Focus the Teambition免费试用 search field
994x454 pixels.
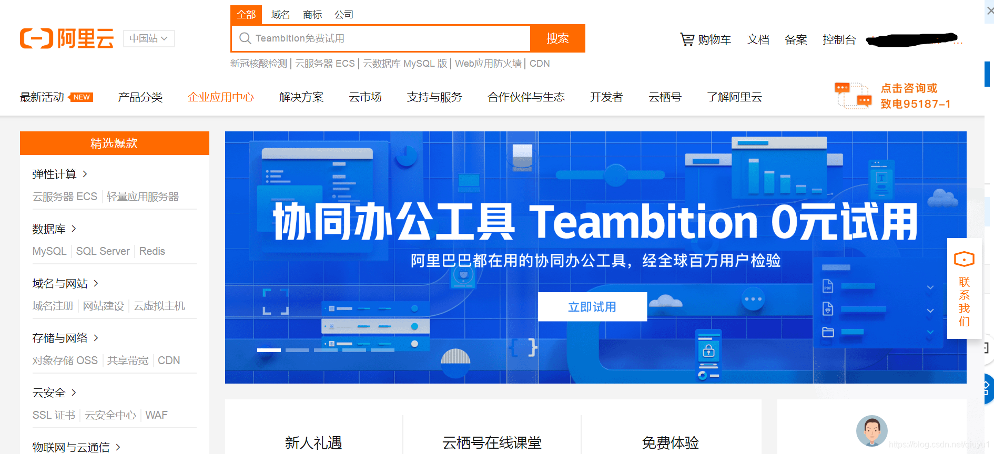381,38
